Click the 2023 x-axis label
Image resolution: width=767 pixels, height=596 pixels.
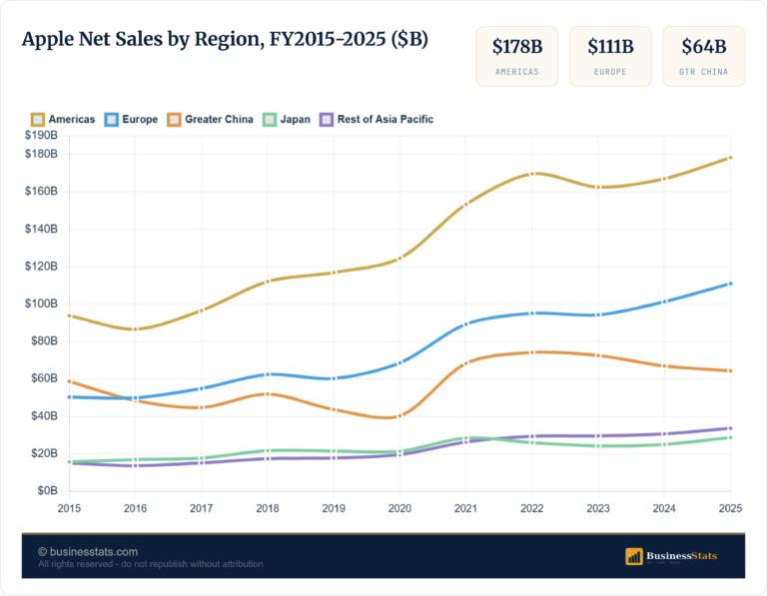click(598, 508)
